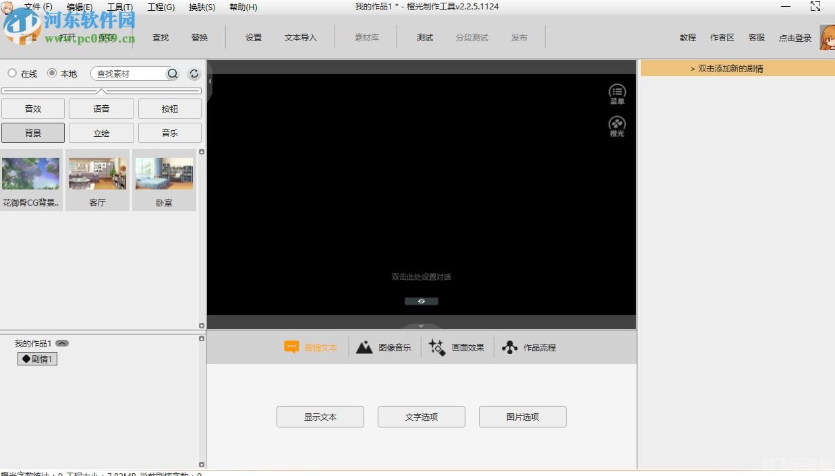Viewport: 835px width, 476px height.
Task: Click the 显示文本 button
Action: click(320, 417)
